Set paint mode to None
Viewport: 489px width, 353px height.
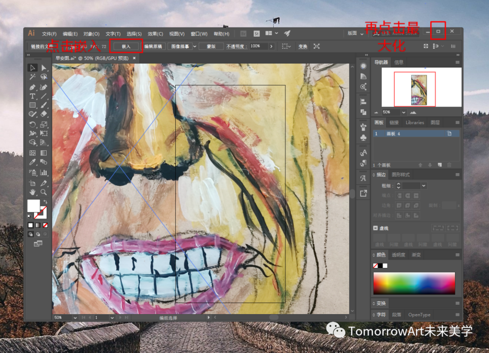[45, 225]
